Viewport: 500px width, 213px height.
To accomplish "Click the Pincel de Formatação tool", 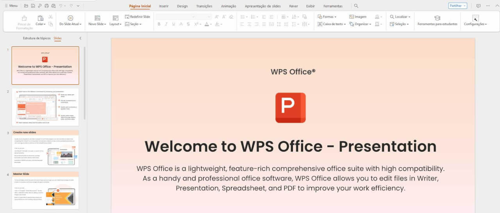I will (x=25, y=23).
